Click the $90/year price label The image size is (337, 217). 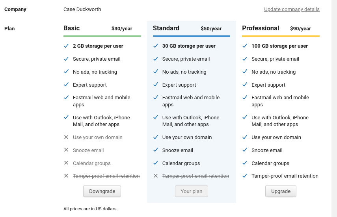tap(300, 29)
